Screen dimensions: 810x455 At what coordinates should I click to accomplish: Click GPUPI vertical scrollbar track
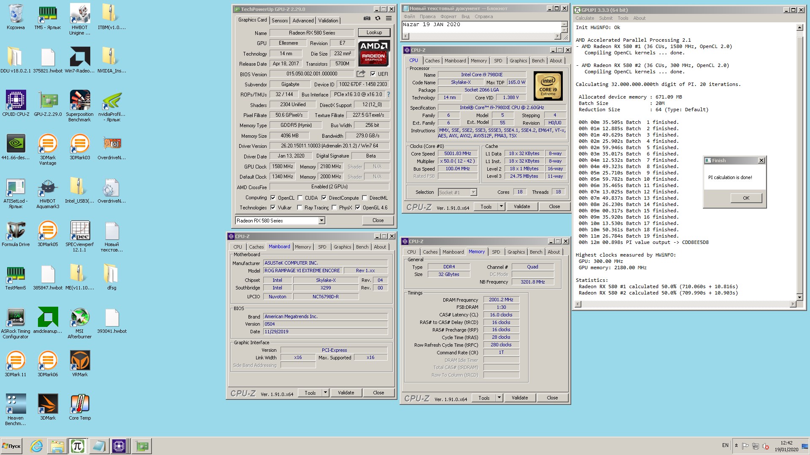[799, 162]
